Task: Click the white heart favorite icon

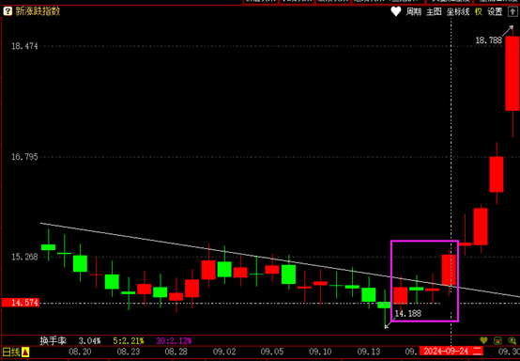Action: tap(396, 11)
